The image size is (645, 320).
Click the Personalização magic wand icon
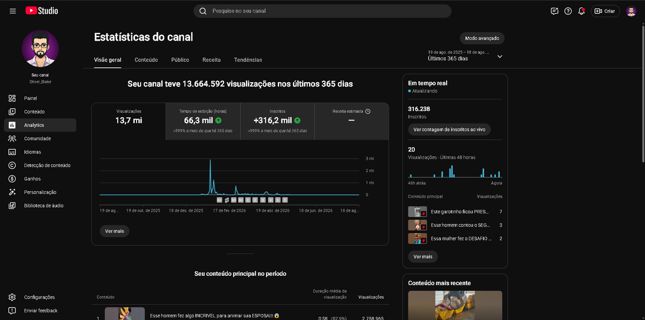pos(12,192)
